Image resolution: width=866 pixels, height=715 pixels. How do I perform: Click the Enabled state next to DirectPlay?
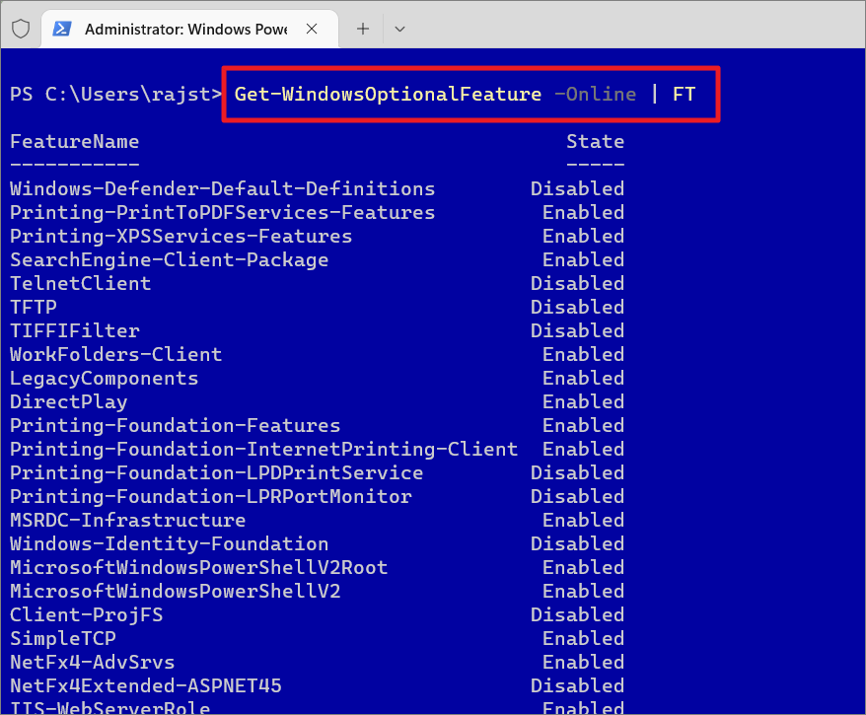(x=582, y=401)
